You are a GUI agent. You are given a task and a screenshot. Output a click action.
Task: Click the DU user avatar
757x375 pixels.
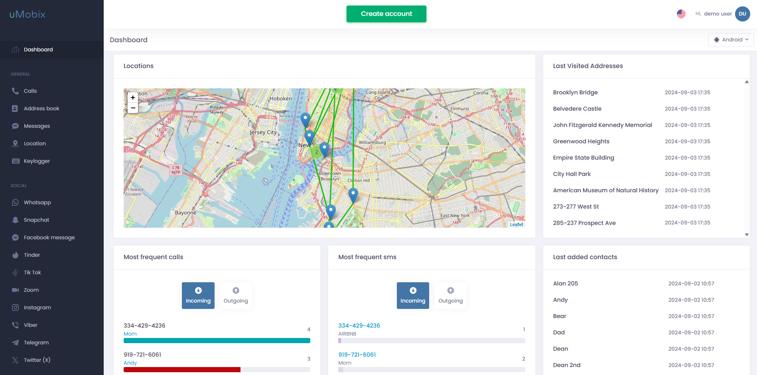(x=743, y=14)
